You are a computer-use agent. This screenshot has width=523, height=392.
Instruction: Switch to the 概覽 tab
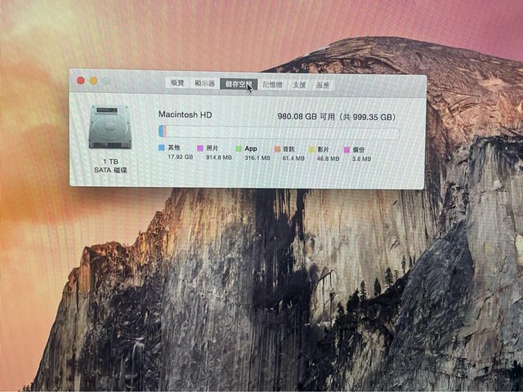click(x=177, y=83)
